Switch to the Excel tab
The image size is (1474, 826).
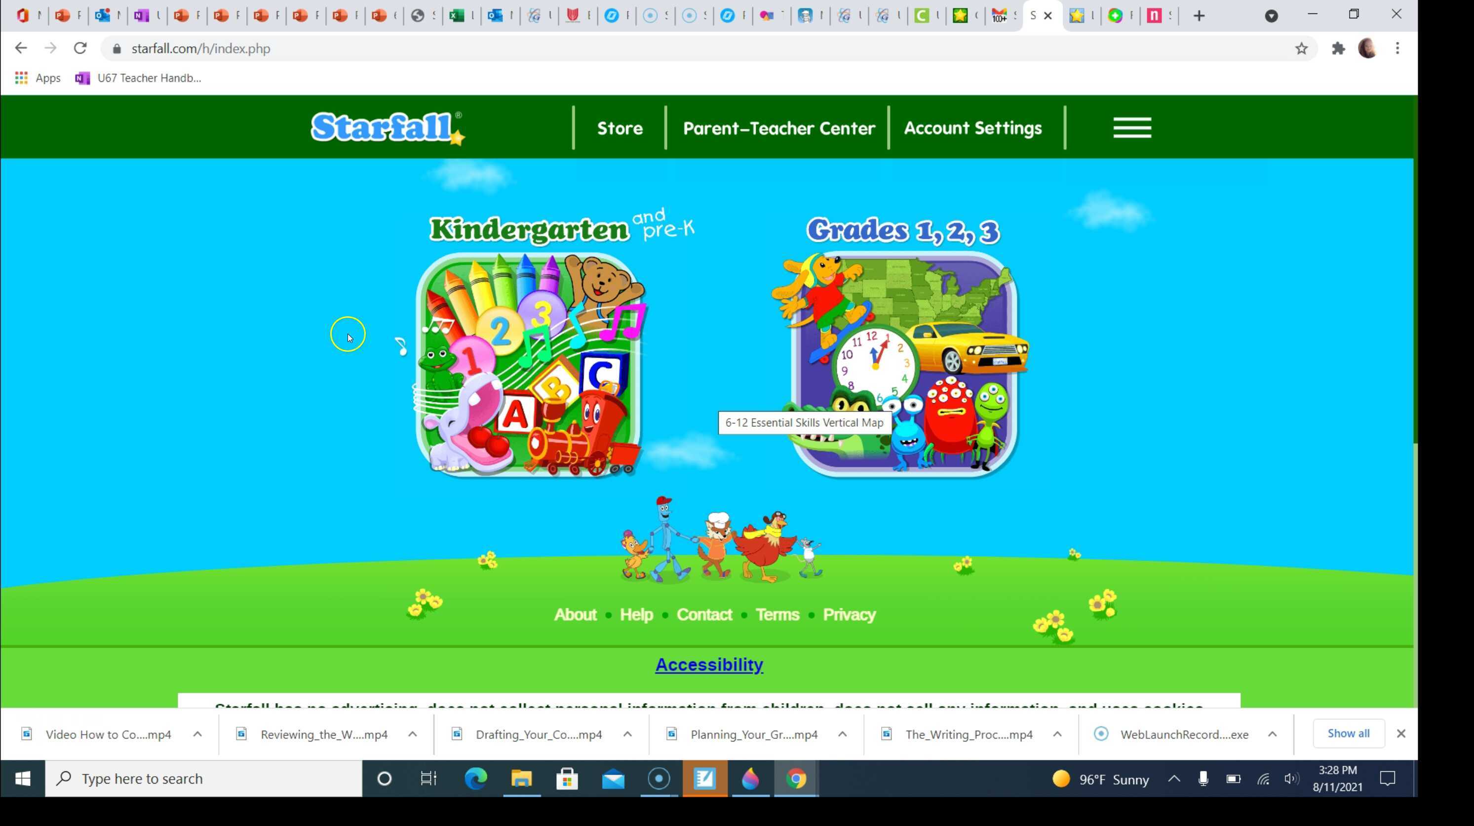coord(461,16)
